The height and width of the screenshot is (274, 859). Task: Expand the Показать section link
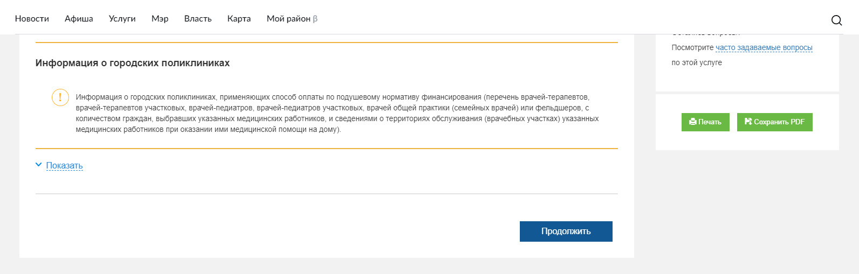(64, 166)
